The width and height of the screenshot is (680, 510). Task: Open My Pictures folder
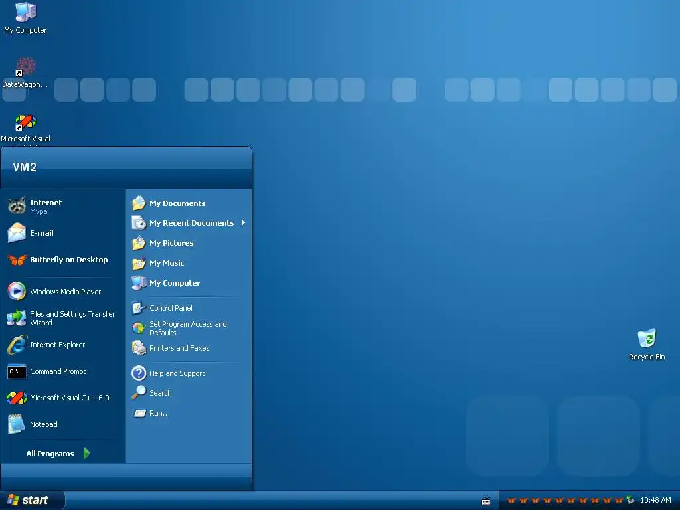tap(189, 243)
